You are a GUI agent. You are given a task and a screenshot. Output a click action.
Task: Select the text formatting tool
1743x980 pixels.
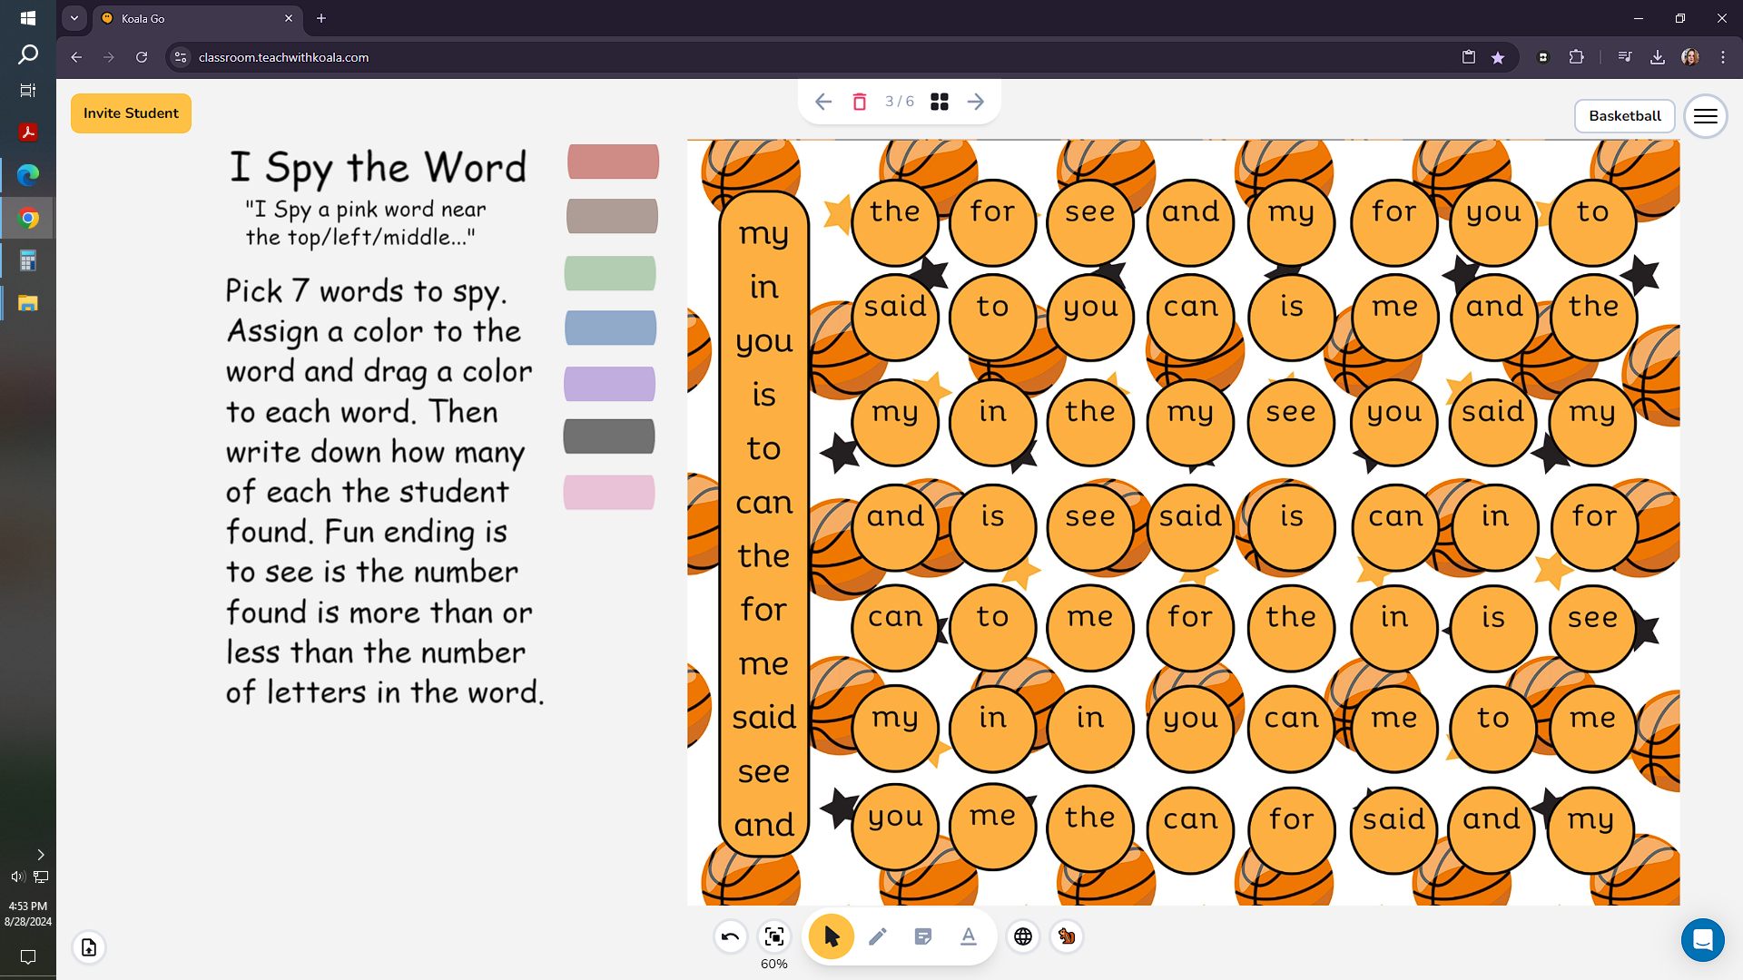click(x=969, y=936)
